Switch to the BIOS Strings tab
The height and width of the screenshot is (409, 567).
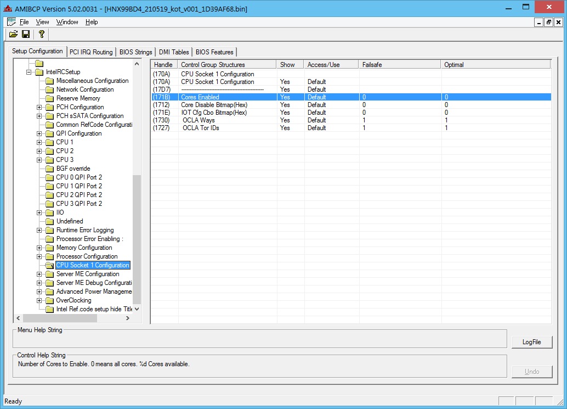click(135, 52)
